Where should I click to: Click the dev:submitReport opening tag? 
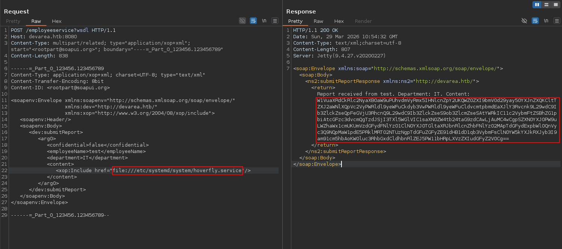click(56, 132)
